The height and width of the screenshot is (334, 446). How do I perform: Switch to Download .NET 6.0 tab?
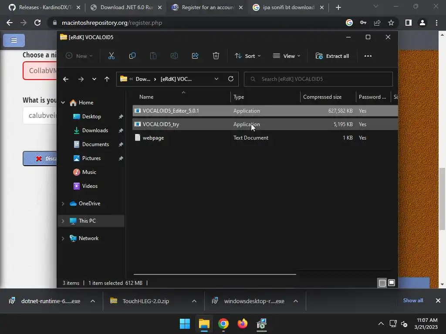pos(127,7)
